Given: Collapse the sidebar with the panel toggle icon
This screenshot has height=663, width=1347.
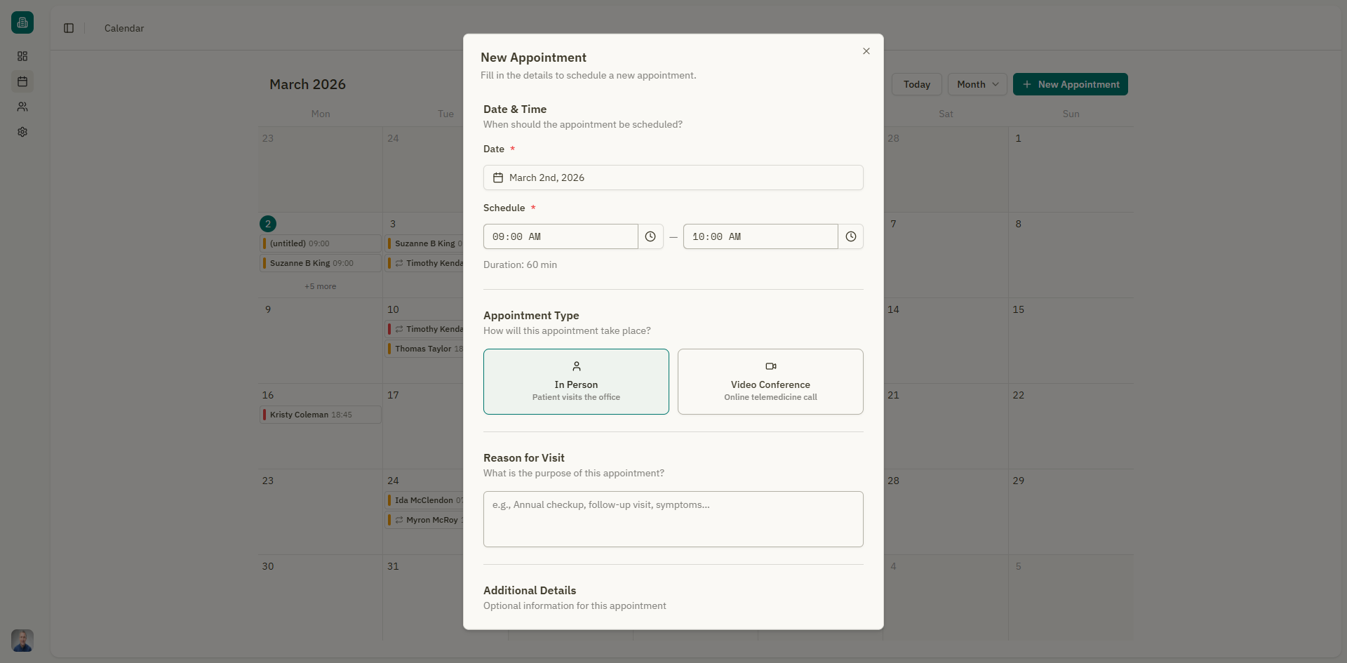Looking at the screenshot, I should (69, 28).
